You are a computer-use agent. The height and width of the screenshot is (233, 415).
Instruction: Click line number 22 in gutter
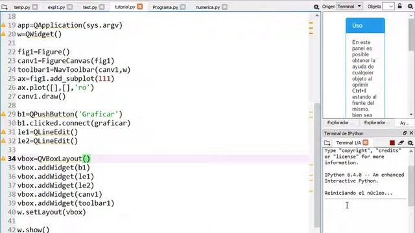tap(12, 52)
